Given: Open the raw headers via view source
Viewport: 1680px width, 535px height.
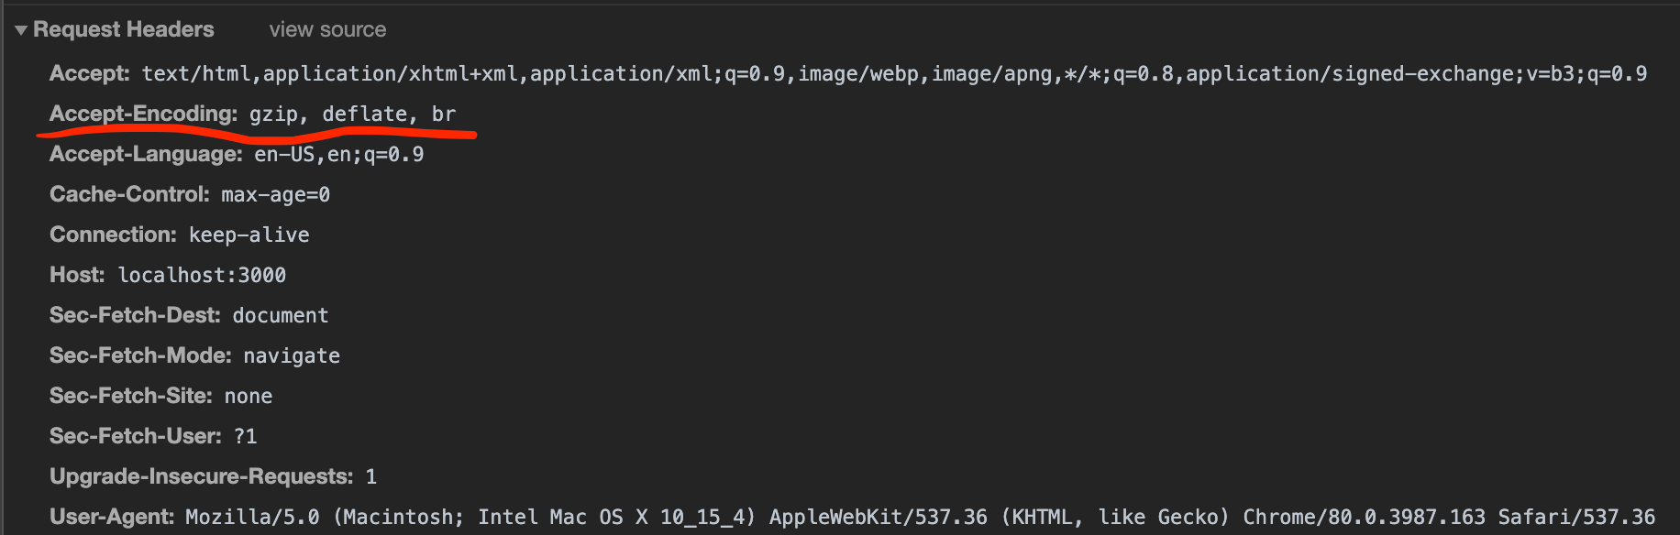Looking at the screenshot, I should tap(326, 29).
